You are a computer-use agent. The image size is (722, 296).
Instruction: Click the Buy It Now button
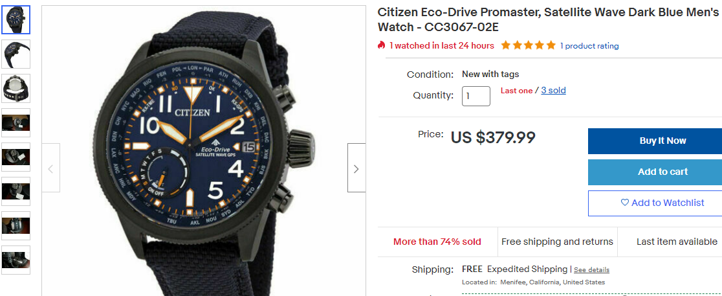click(654, 141)
